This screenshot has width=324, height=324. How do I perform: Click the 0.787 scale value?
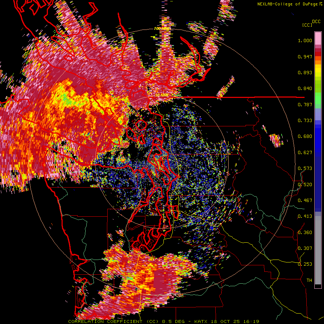click(305, 104)
